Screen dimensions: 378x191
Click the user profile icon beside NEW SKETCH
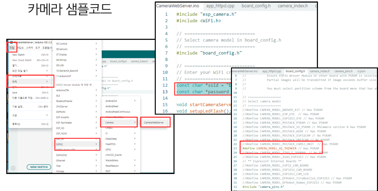tap(13, 168)
